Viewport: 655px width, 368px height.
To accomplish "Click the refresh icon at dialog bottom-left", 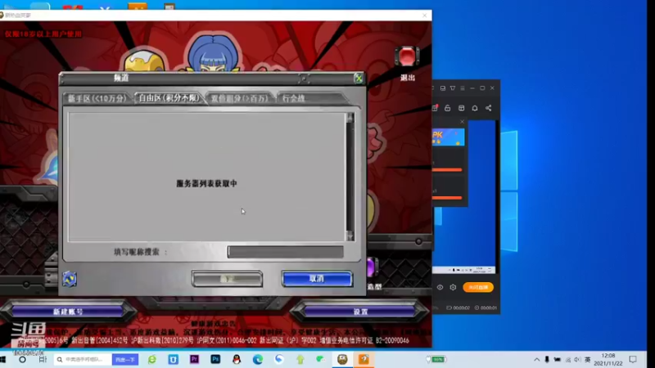I will coord(70,279).
